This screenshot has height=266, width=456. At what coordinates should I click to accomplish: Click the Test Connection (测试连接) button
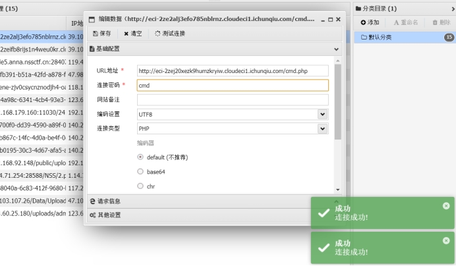pyautogui.click(x=170, y=34)
